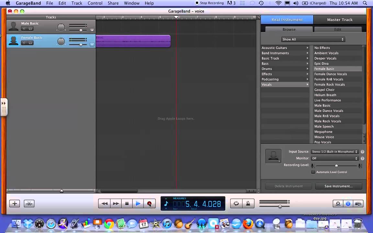Select the Browse tab
The image size is (373, 233).
(x=289, y=29)
